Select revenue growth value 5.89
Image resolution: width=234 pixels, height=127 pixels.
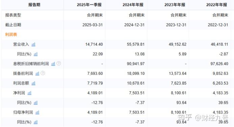coord(183,54)
